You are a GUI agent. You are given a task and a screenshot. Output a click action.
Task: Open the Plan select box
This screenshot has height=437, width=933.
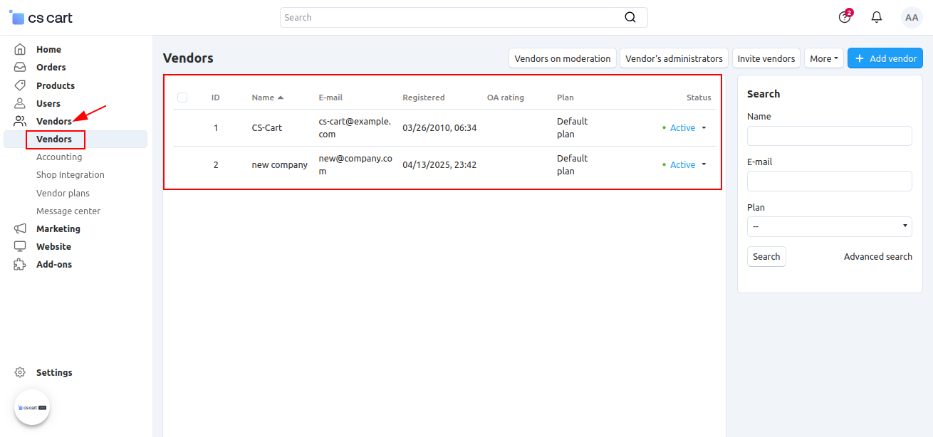coord(829,226)
